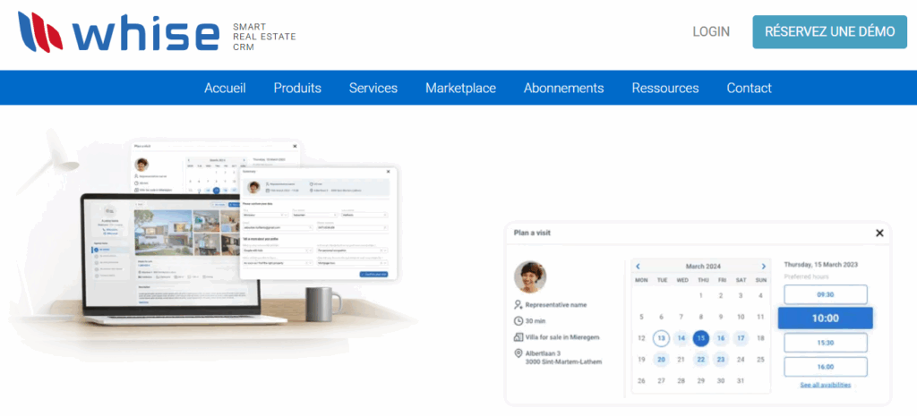This screenshot has height=416, width=917.
Task: Choose the 10:00 preferred hour
Action: click(x=825, y=318)
